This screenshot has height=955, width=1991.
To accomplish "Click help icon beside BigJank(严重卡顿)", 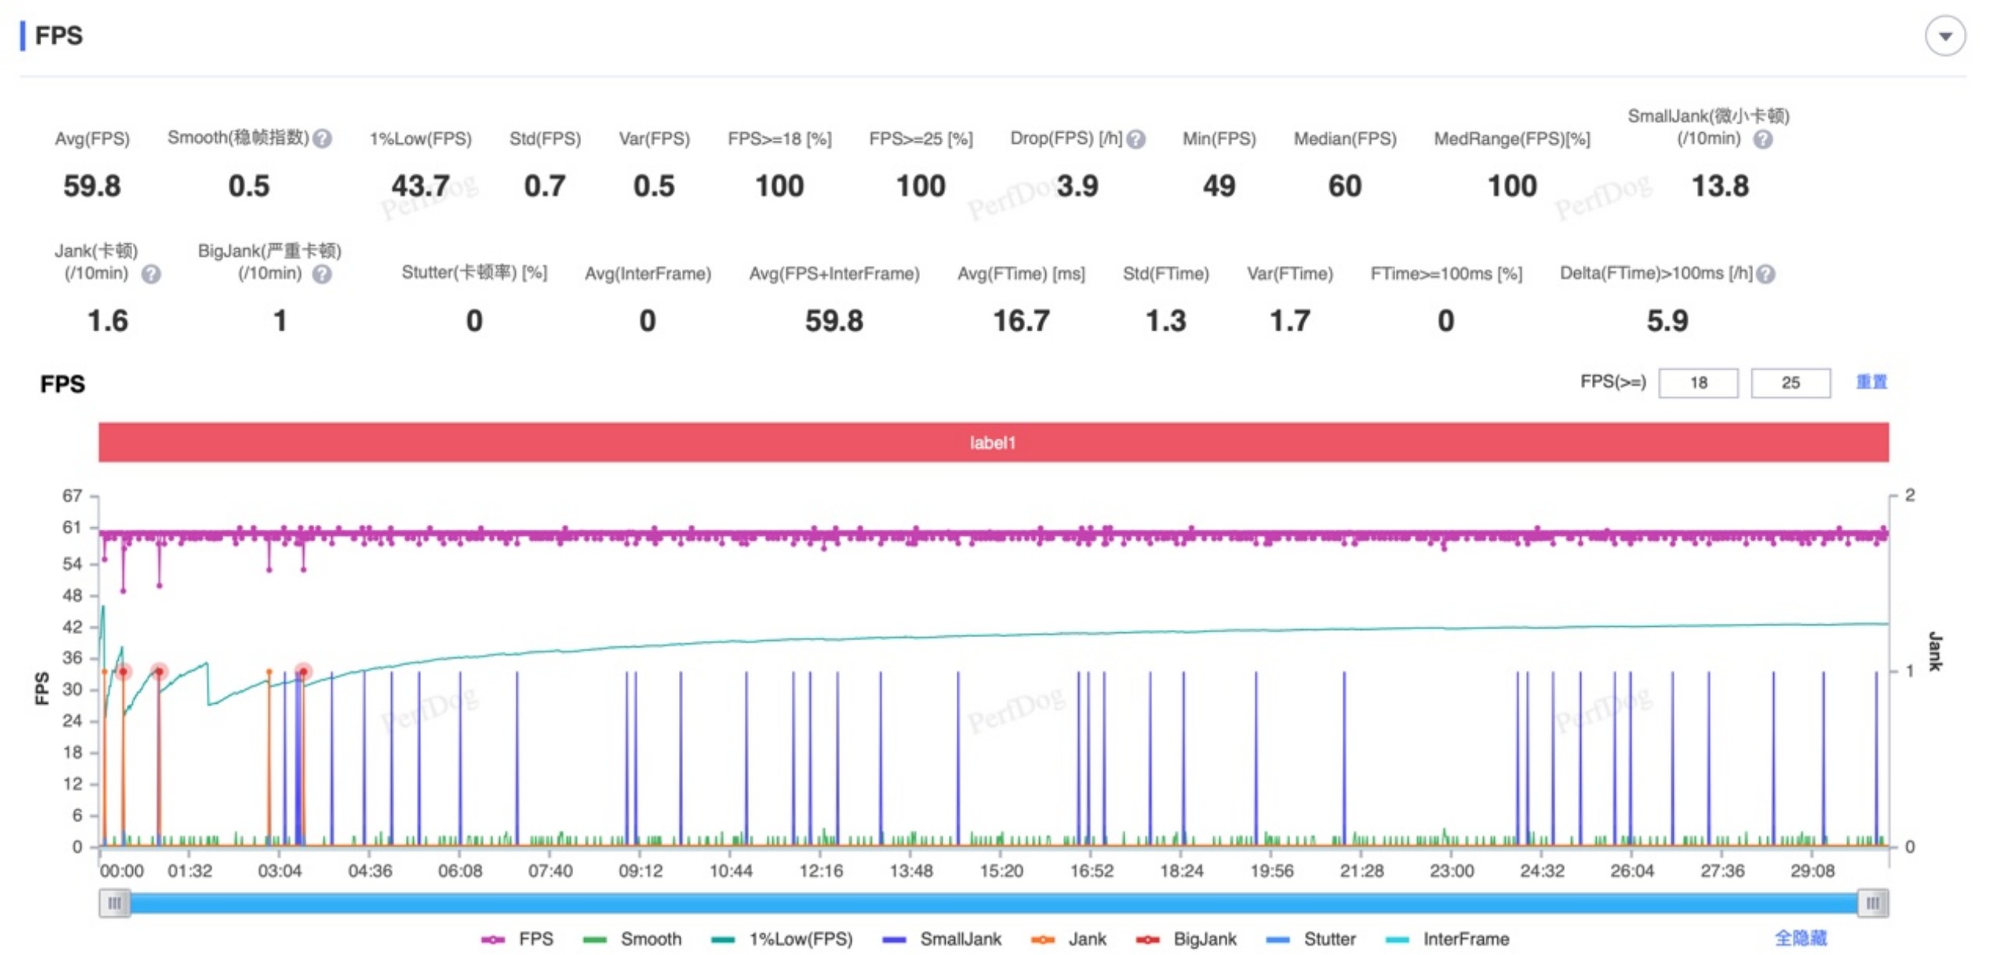I will tap(322, 274).
